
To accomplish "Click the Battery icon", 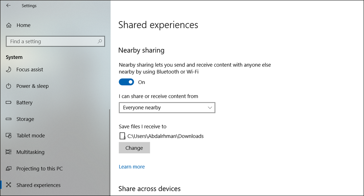I will (9, 103).
